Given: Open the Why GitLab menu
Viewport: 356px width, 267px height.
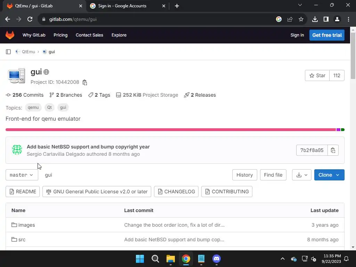Looking at the screenshot, I should click(x=34, y=35).
